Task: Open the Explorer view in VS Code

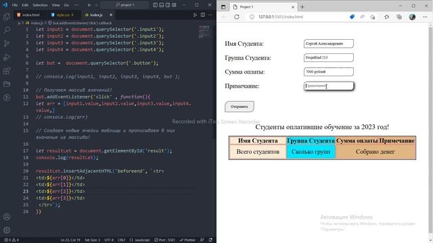Action: pos(7,16)
